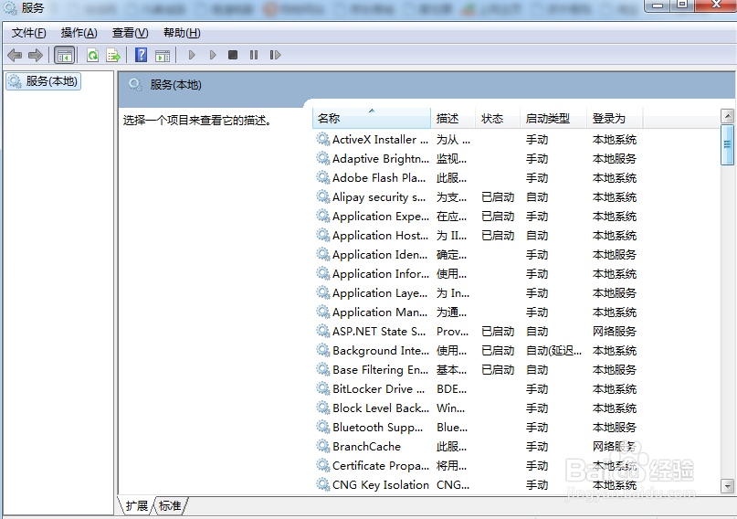Click the gear icon of BranchCache
737x519 pixels.
[x=323, y=446]
